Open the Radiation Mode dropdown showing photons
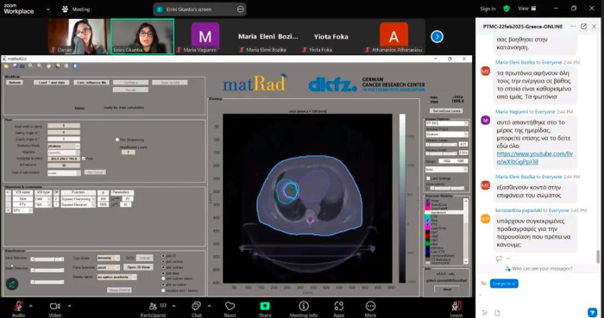Image resolution: width=604 pixels, height=318 pixels. pyautogui.click(x=64, y=147)
